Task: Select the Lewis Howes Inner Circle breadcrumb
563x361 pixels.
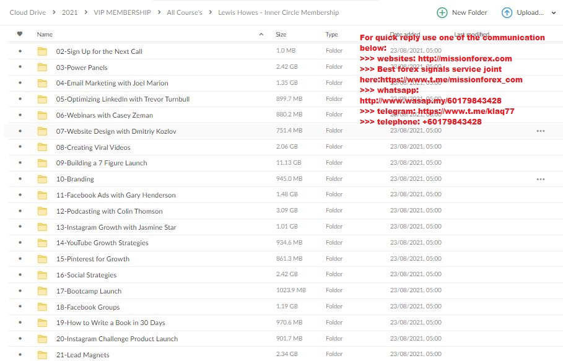Action: pos(278,12)
